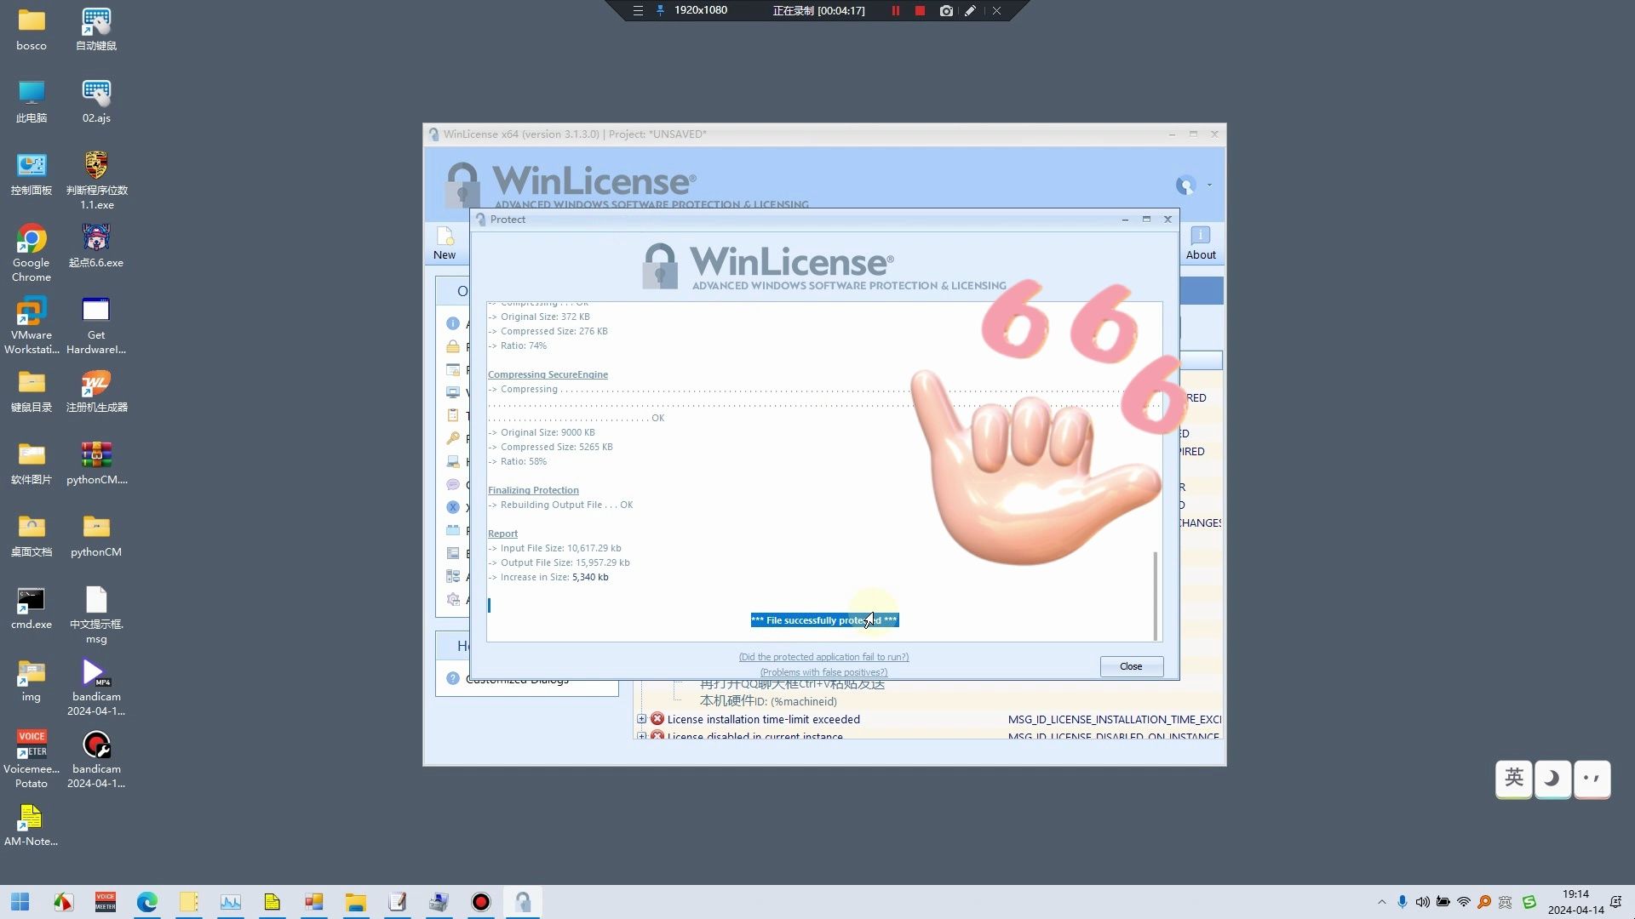The height and width of the screenshot is (919, 1635).
Task: Open File Explorer from the taskbar
Action: click(x=356, y=902)
